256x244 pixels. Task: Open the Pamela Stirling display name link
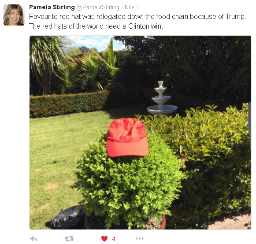[52, 7]
